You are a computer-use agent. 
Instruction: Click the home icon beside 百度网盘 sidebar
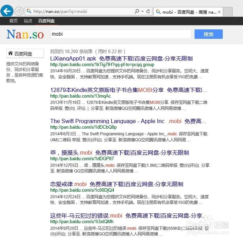10,53
